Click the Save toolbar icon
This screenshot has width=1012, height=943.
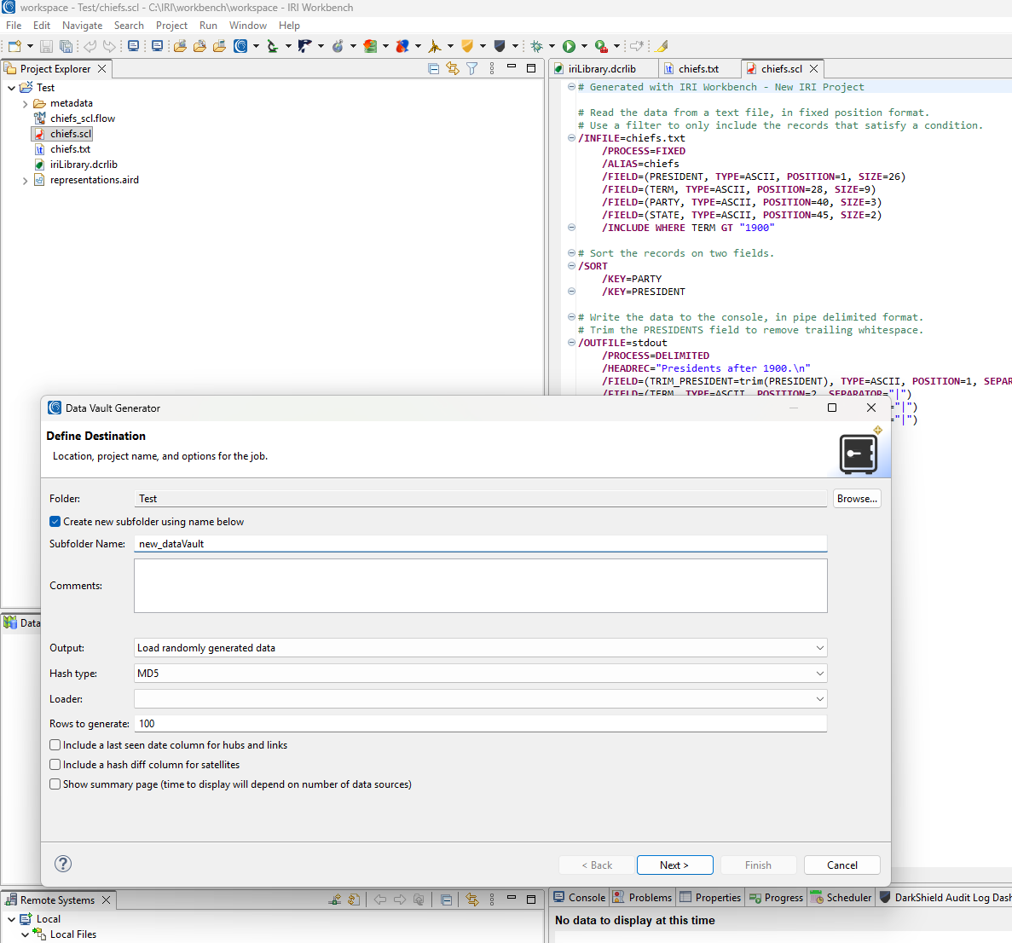tap(46, 46)
